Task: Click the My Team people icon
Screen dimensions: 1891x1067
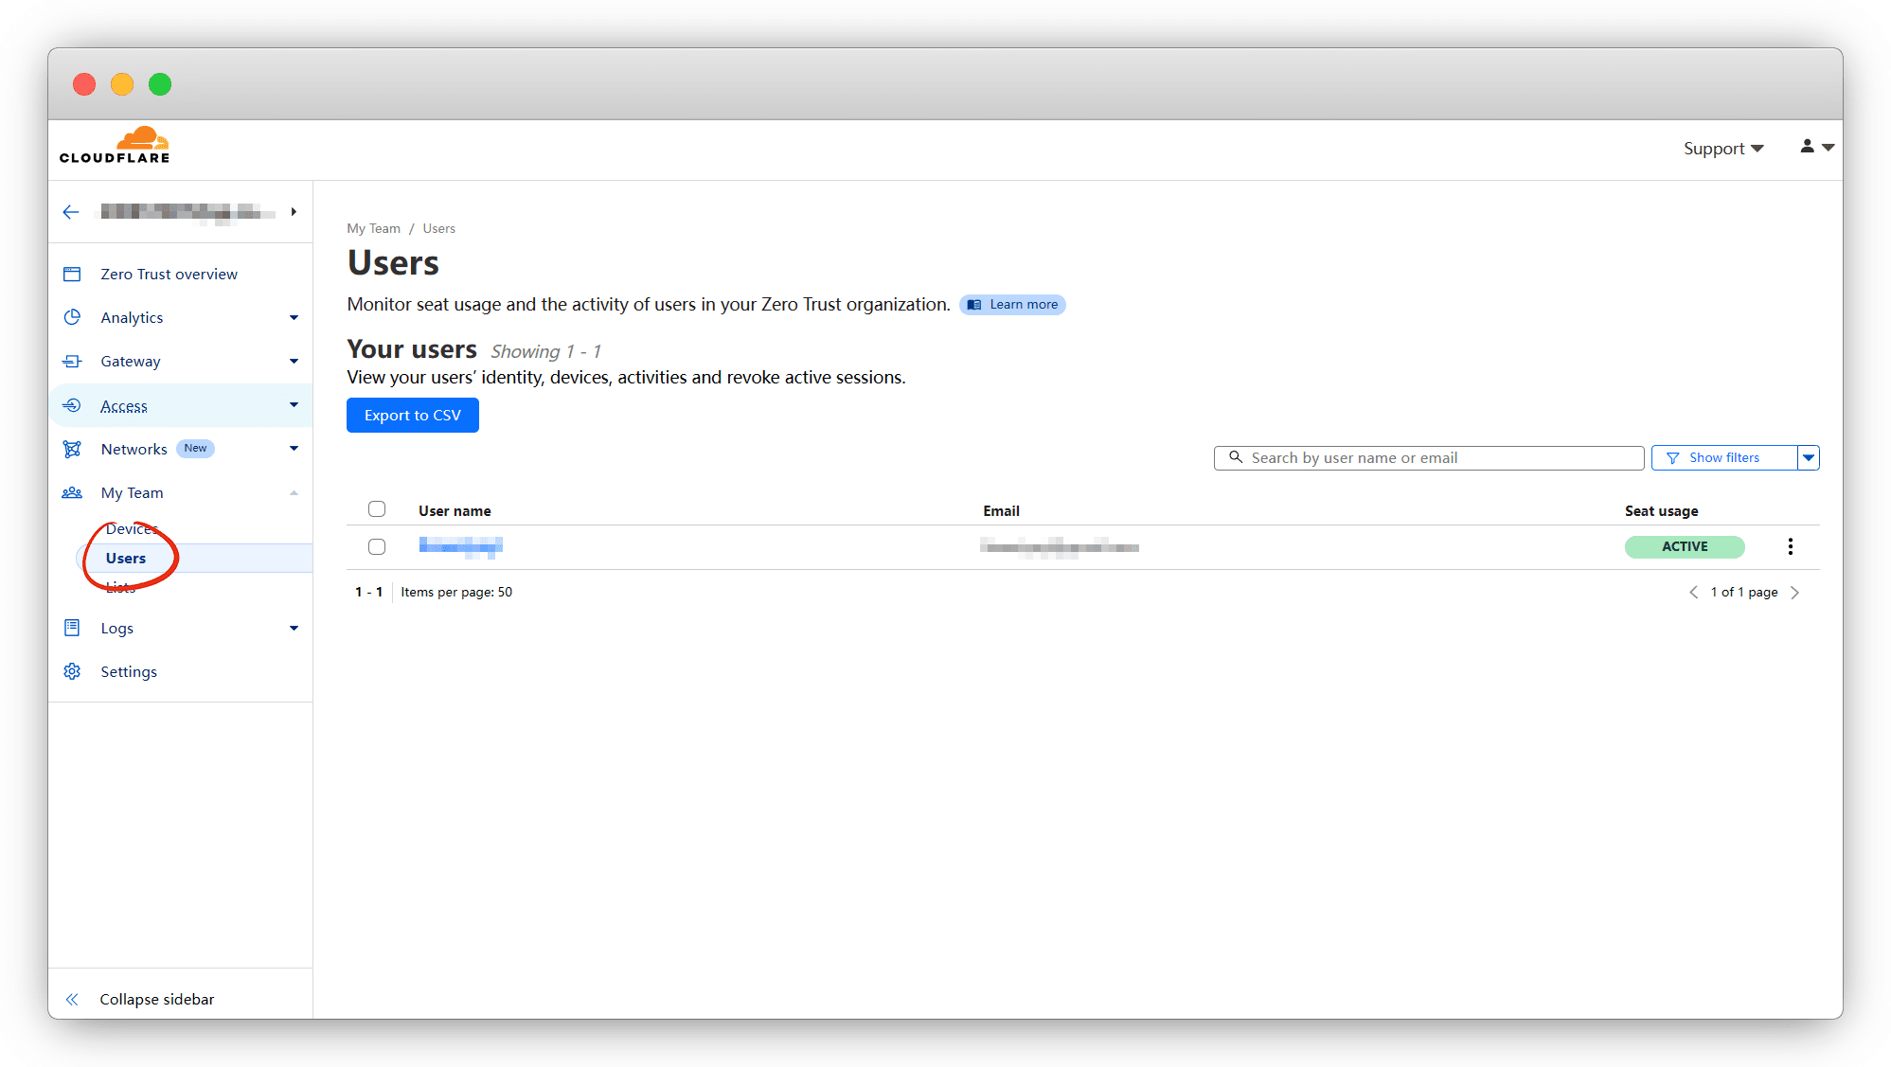Action: (x=72, y=492)
